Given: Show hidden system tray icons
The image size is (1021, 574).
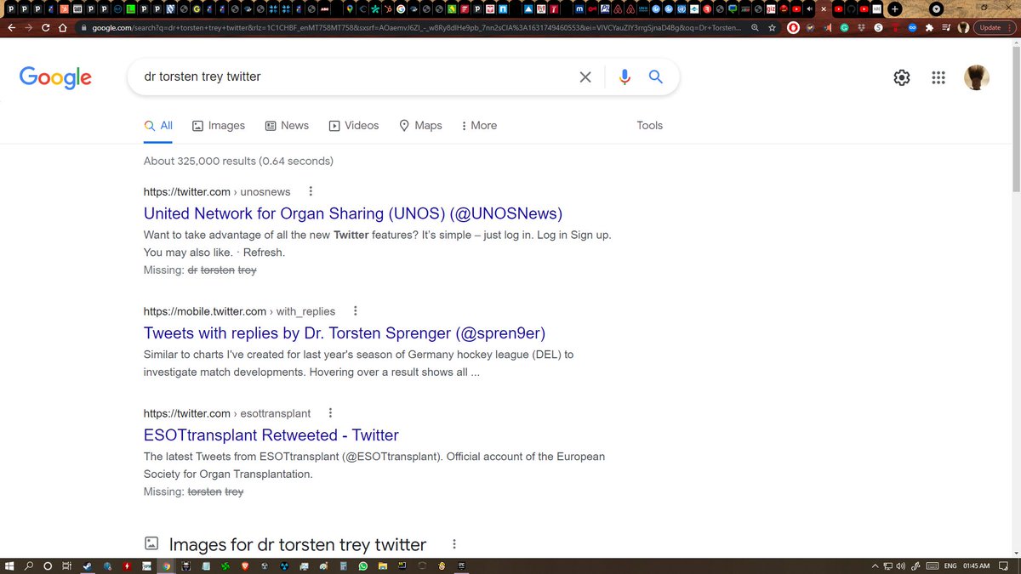Looking at the screenshot, I should coord(876,566).
